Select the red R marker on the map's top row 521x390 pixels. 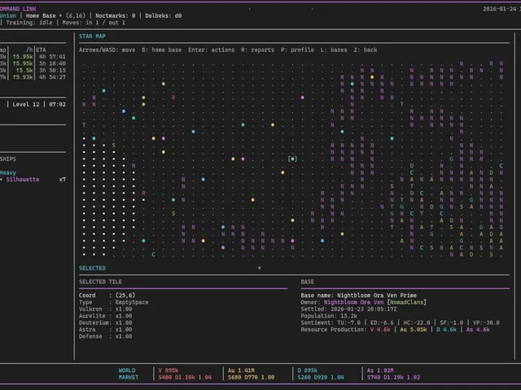click(x=173, y=97)
